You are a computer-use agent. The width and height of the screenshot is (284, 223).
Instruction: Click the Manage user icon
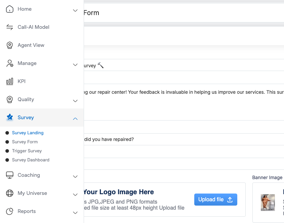(x=10, y=63)
